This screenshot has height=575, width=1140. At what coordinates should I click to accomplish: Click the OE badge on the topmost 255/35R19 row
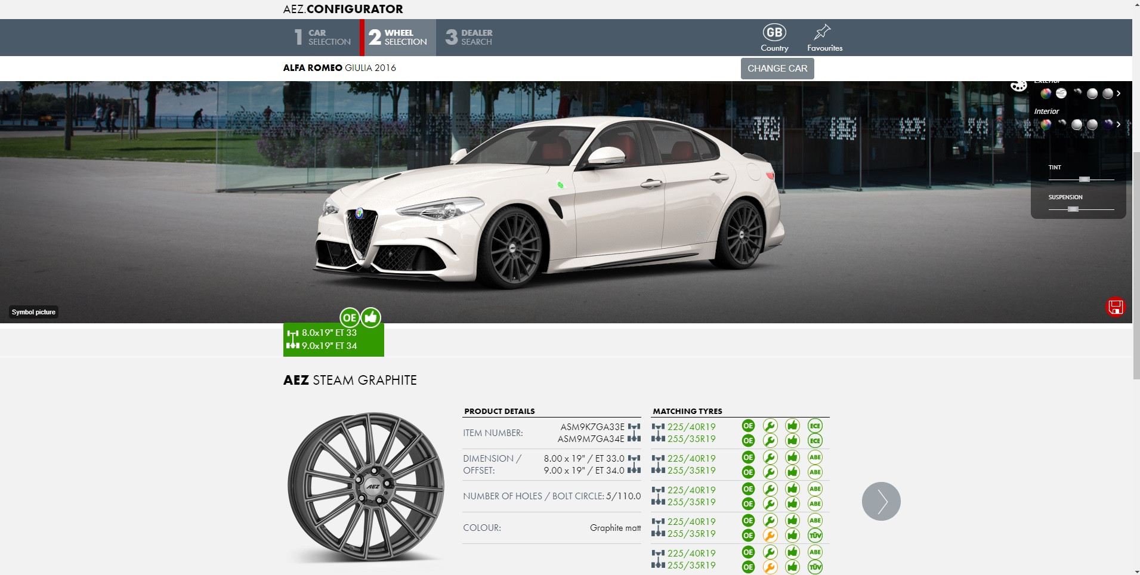pos(748,441)
